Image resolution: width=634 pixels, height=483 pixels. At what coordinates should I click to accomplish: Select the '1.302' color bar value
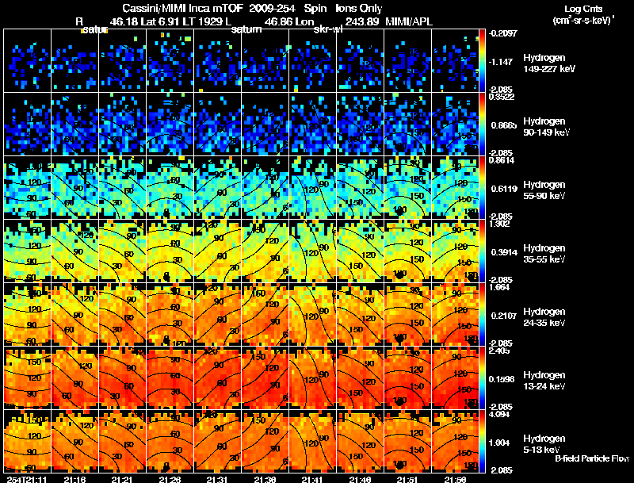(499, 224)
